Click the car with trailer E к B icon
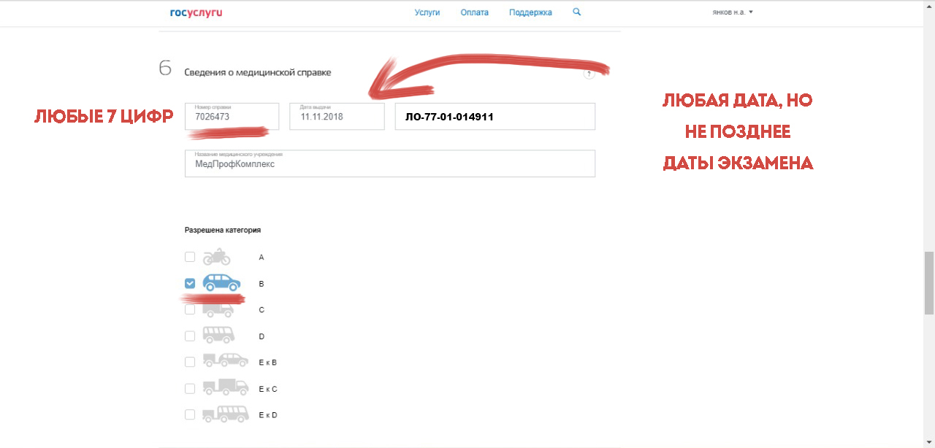935x448 pixels. click(225, 362)
